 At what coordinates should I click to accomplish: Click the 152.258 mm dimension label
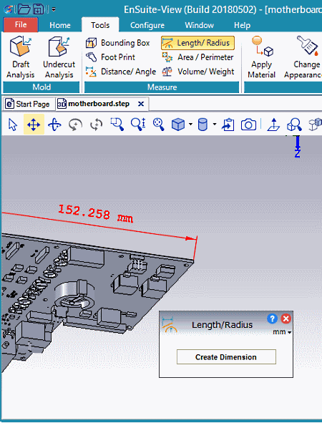pyautogui.click(x=96, y=214)
